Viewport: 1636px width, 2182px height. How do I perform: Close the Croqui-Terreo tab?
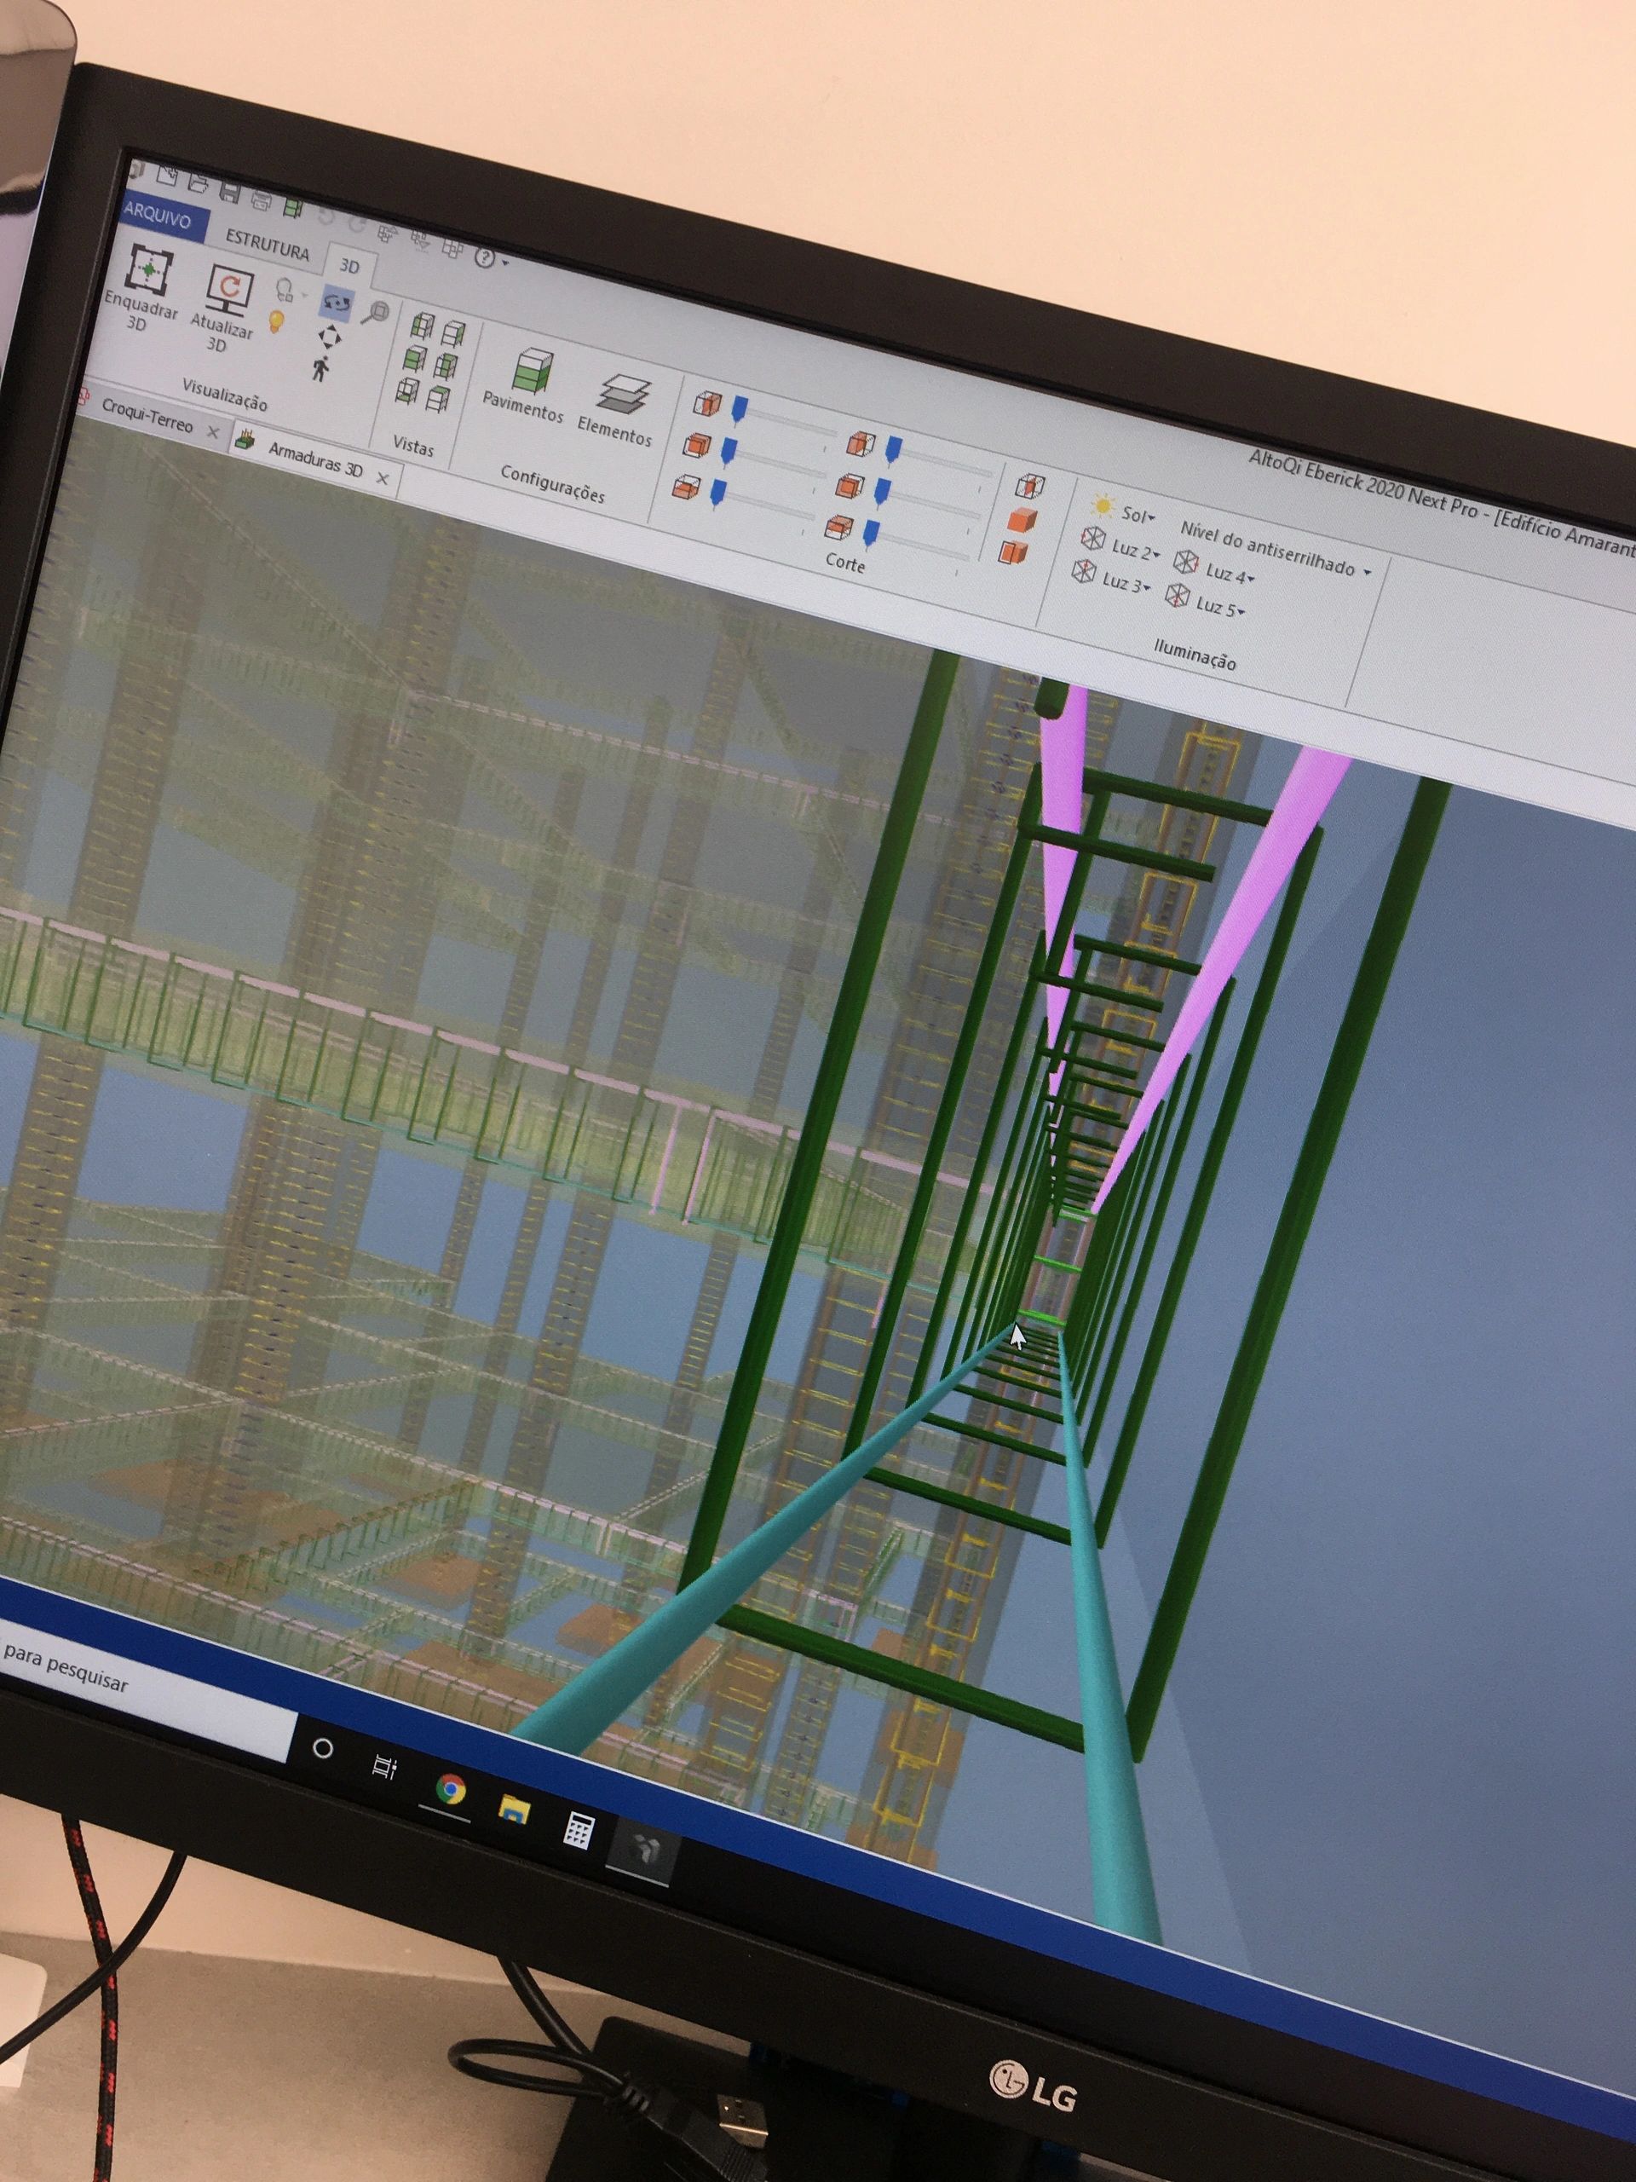[x=212, y=432]
